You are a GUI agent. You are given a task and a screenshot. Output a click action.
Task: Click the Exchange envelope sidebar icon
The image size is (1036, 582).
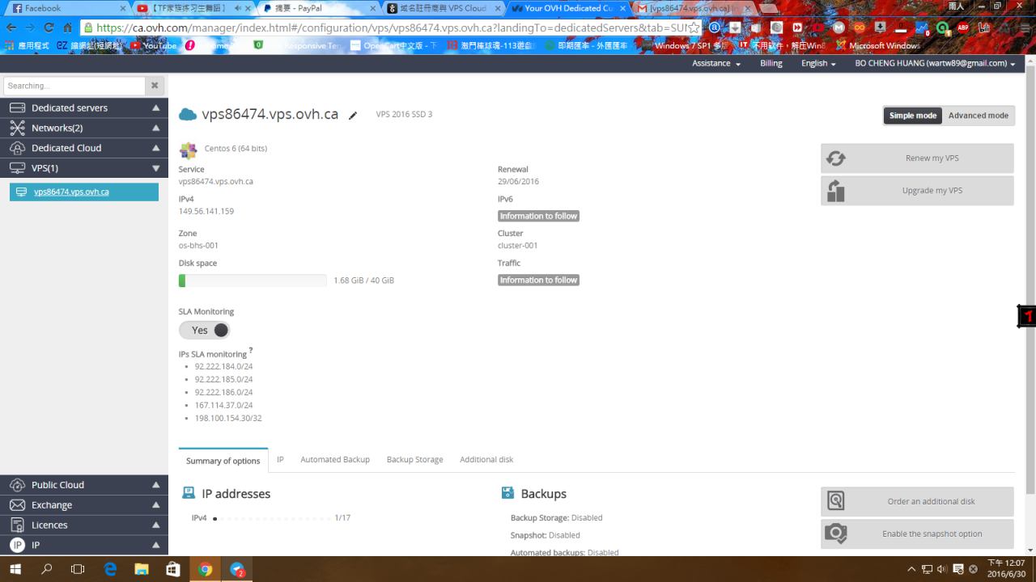(17, 505)
